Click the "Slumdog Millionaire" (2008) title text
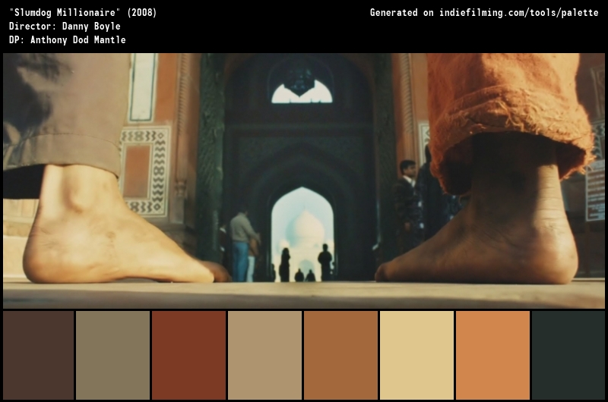The image size is (608, 402). (83, 13)
